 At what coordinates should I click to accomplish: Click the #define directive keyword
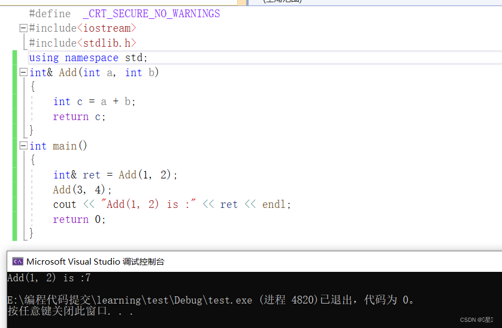(x=50, y=14)
